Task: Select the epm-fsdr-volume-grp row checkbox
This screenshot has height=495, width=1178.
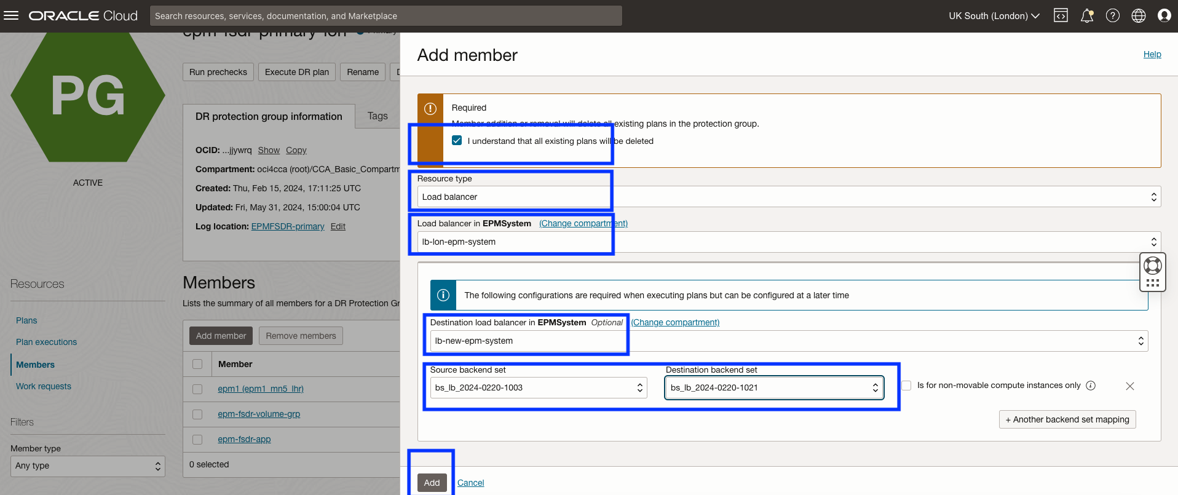Action: 197,414
